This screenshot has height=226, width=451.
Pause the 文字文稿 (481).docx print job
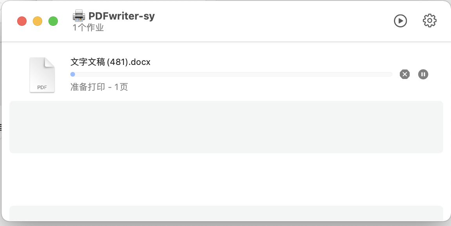pyautogui.click(x=423, y=74)
